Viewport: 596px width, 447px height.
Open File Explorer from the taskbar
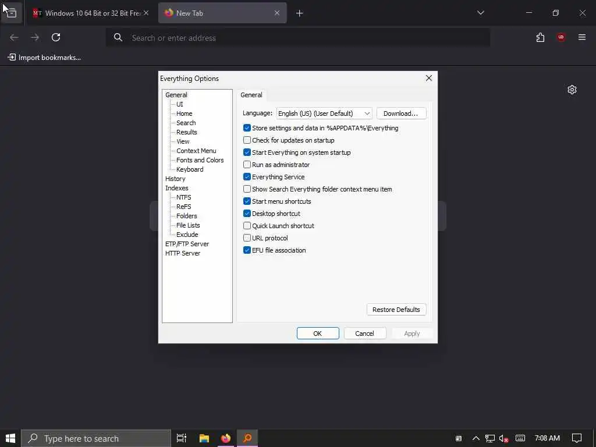(x=204, y=438)
